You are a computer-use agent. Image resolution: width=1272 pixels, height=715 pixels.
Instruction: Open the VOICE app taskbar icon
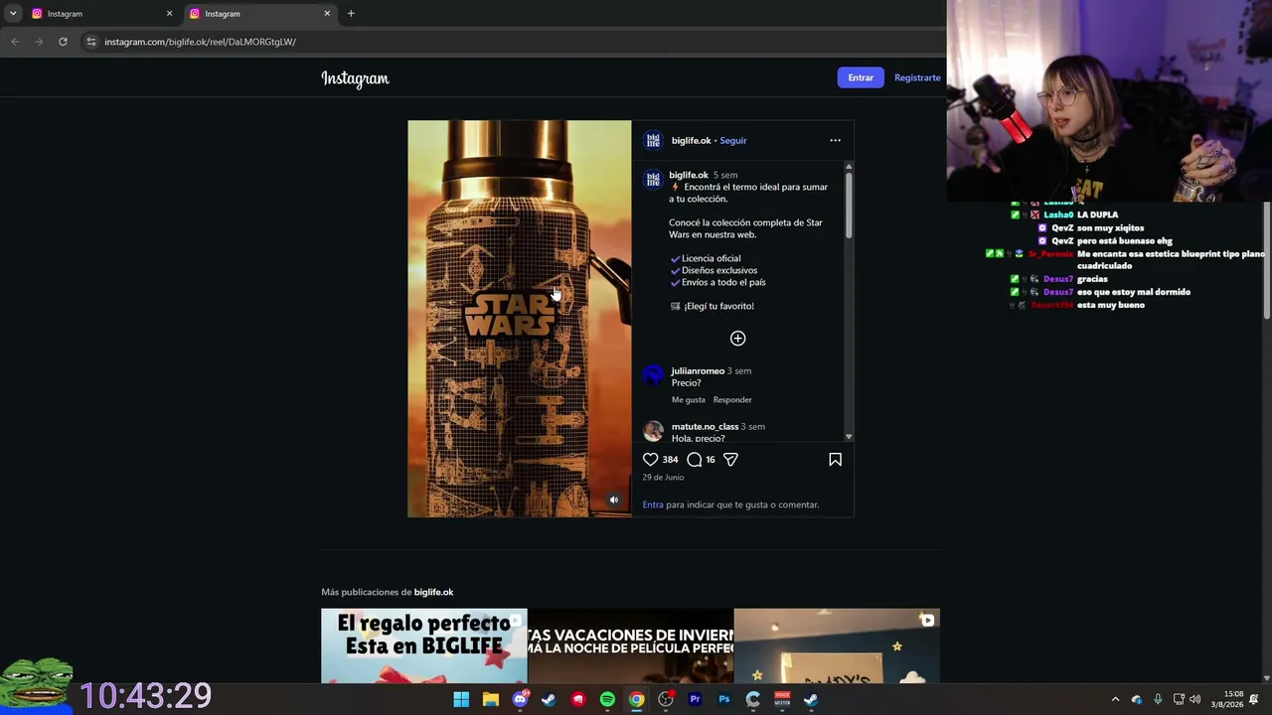[782, 699]
